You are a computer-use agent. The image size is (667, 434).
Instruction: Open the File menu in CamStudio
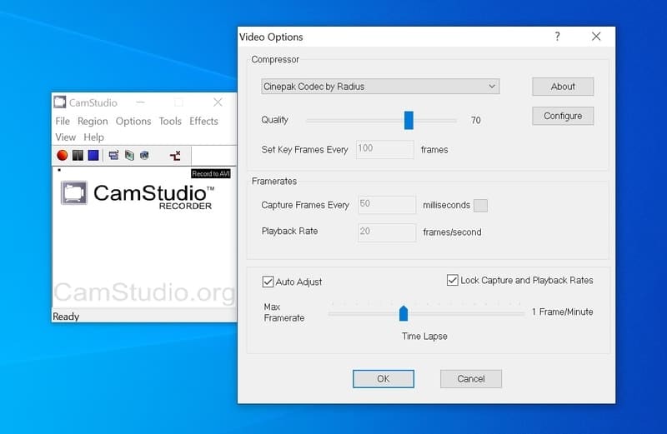coord(63,121)
